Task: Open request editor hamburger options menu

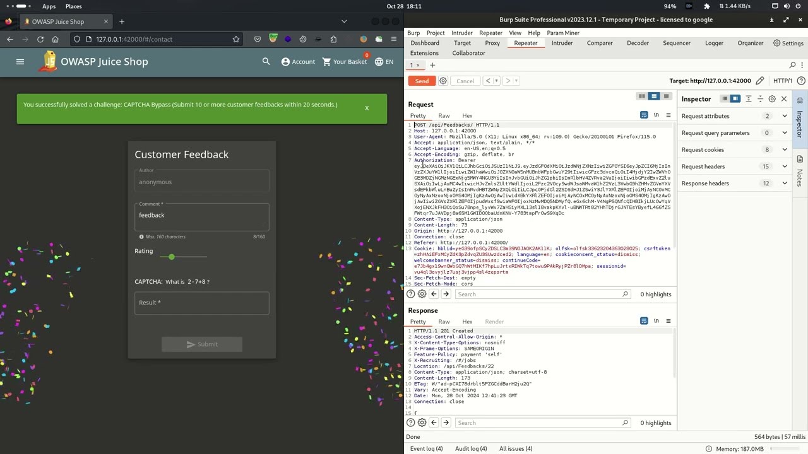Action: (668, 115)
